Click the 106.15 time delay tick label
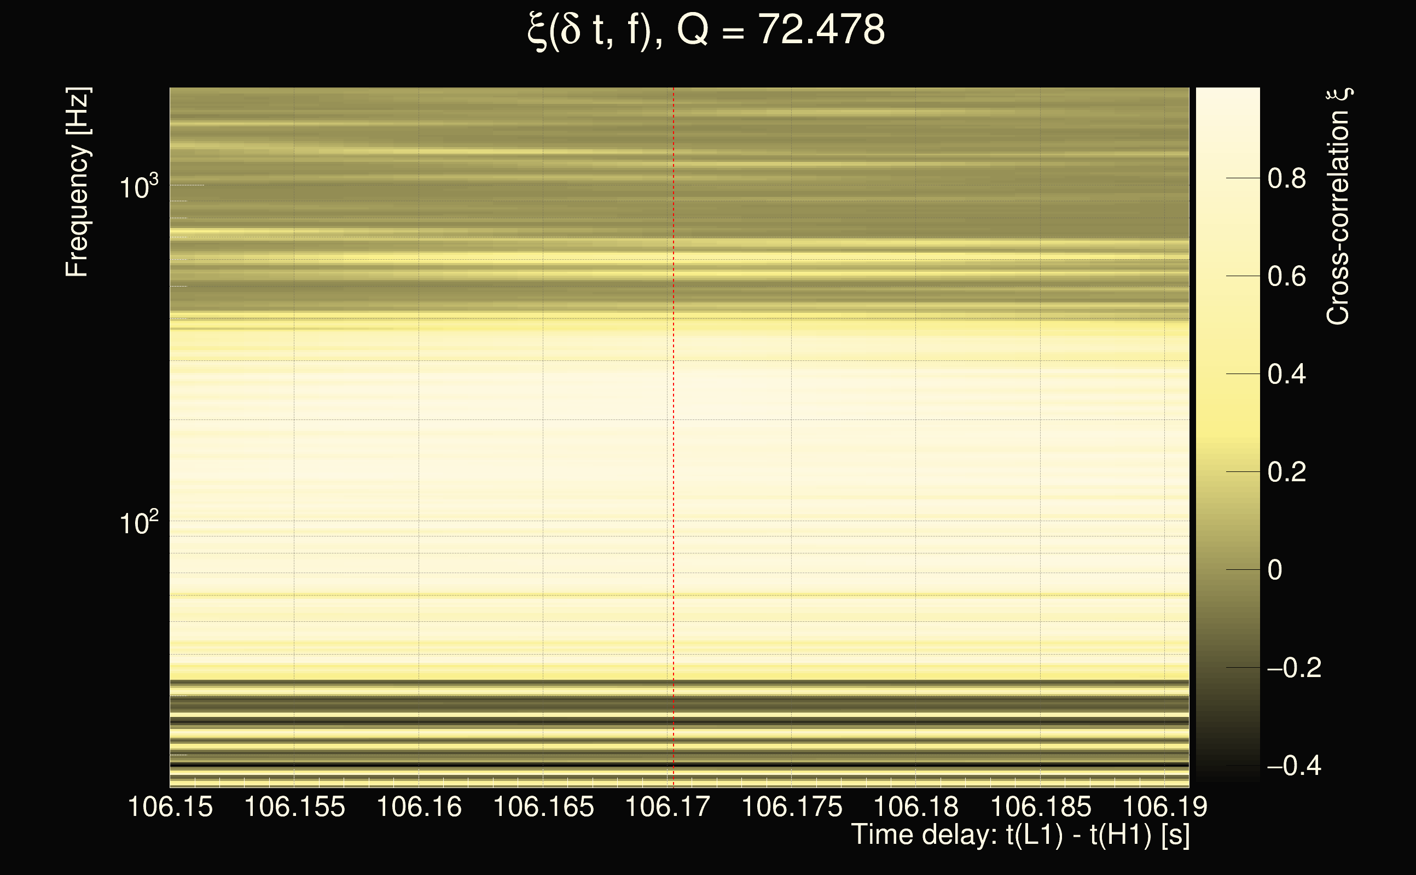 170,807
